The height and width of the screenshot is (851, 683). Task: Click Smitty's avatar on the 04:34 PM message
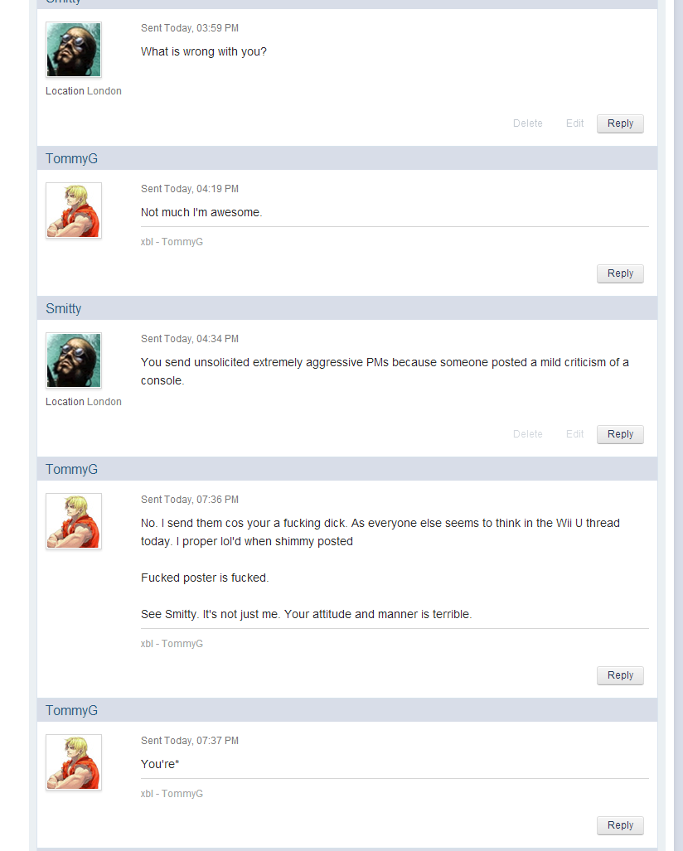[73, 360]
